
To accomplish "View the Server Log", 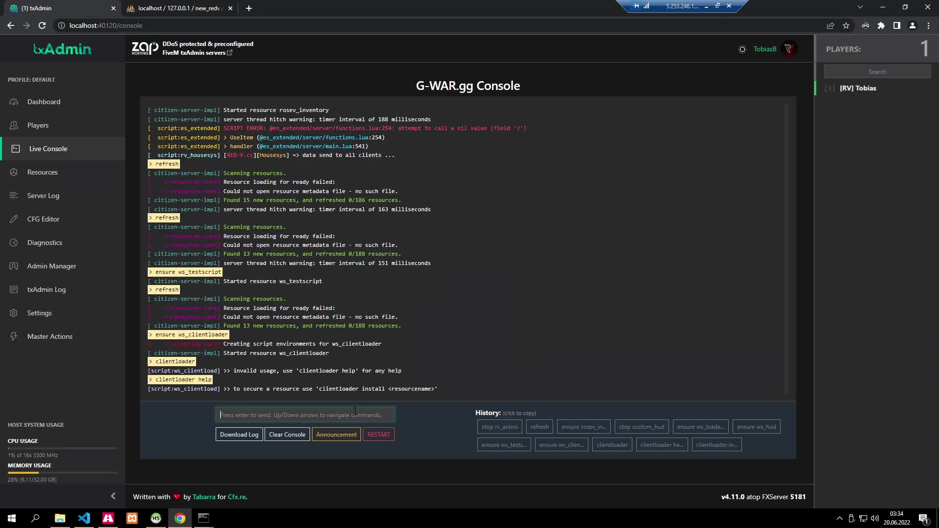I will pos(43,196).
